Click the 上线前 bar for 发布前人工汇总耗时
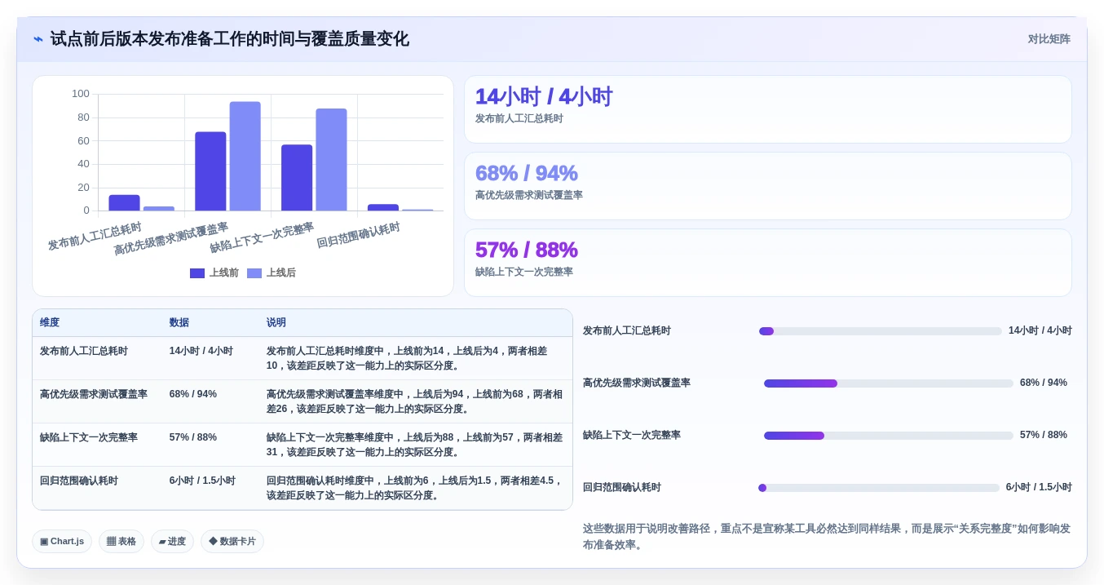The width and height of the screenshot is (1104, 585). click(x=124, y=202)
